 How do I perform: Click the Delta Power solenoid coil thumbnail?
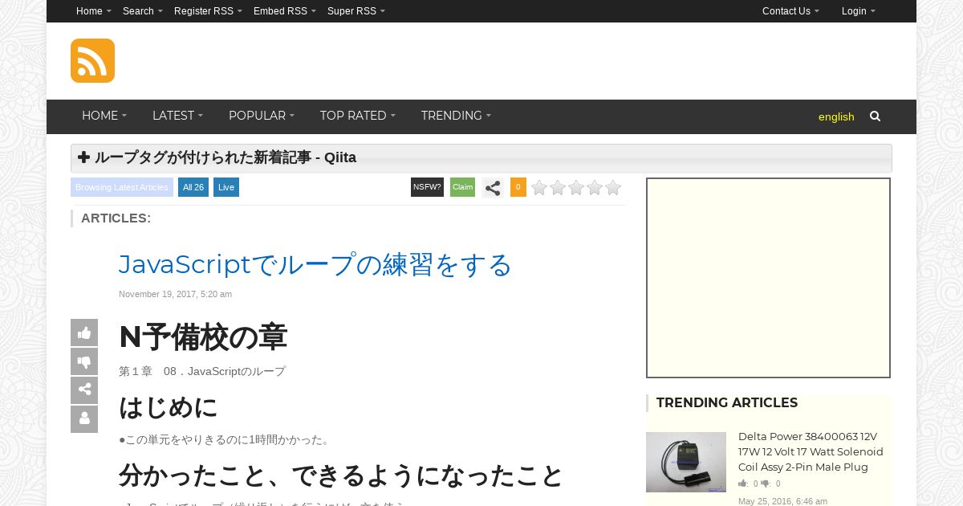[x=686, y=462]
